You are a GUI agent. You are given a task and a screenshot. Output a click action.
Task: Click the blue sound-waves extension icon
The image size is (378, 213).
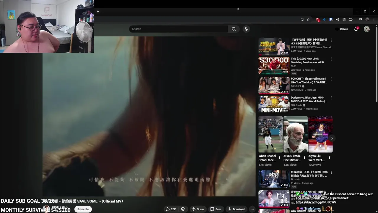[324, 20]
